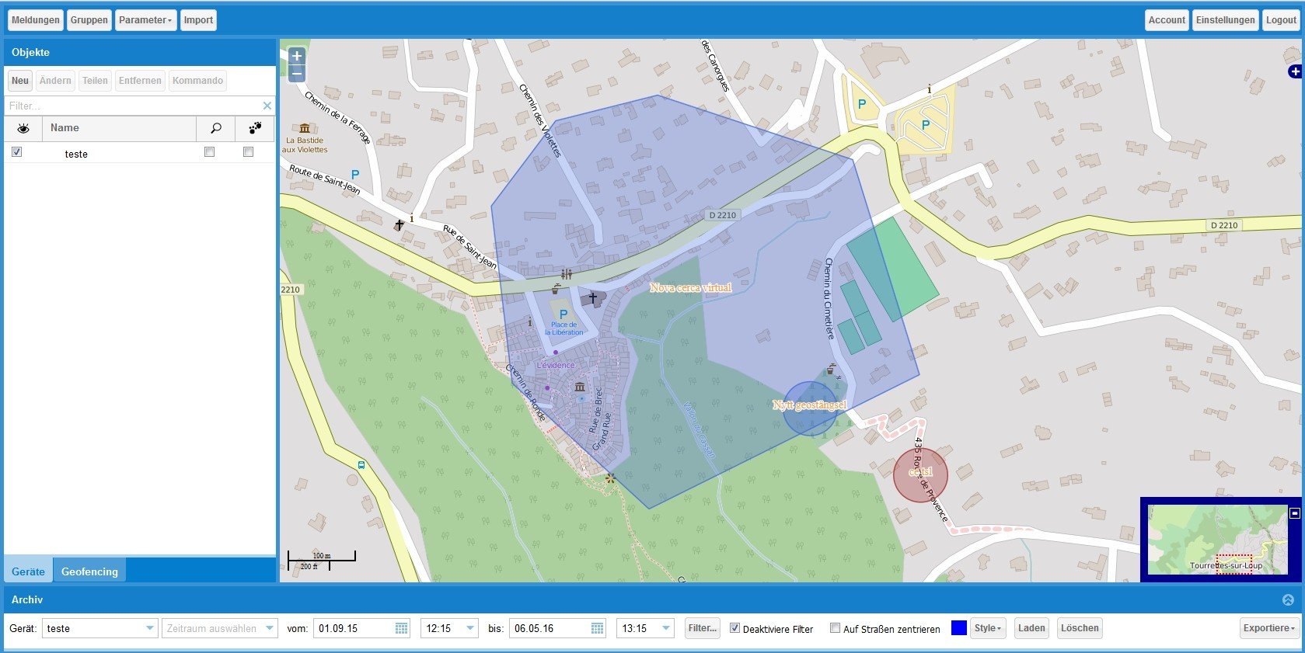Image resolution: width=1305 pixels, height=653 pixels.
Task: Collapse the Archiv panel
Action: coord(1288,599)
